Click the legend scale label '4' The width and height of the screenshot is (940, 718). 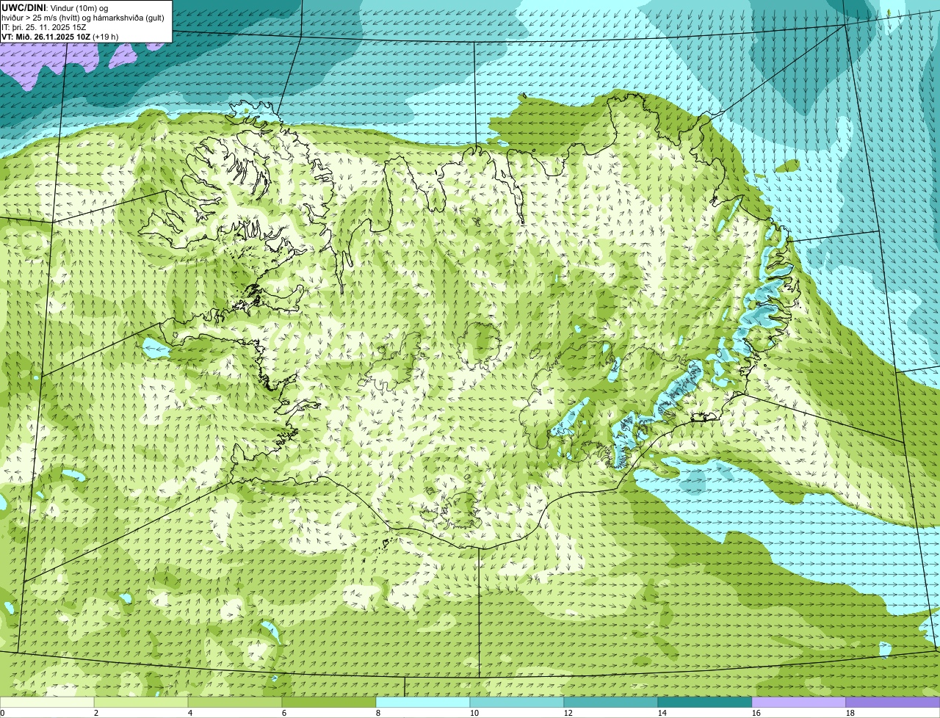tap(190, 713)
